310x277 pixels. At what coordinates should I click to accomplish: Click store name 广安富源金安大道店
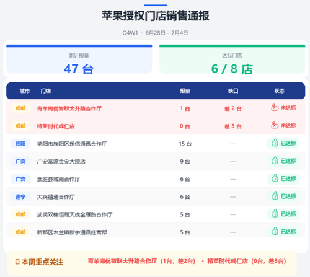61,162
